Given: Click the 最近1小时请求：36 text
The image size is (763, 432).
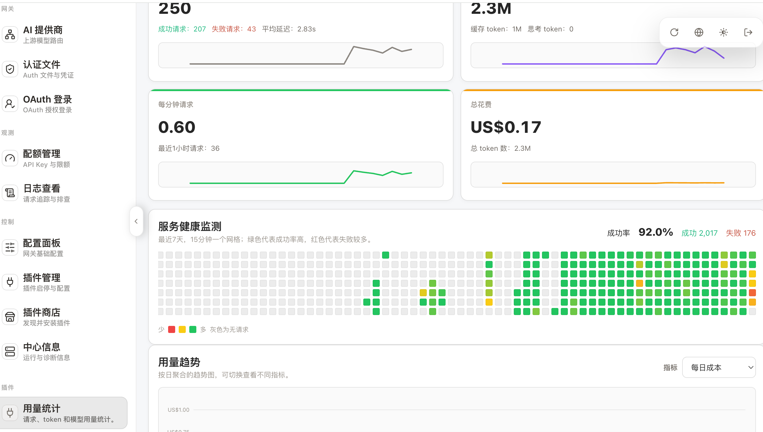Looking at the screenshot, I should coord(189,148).
